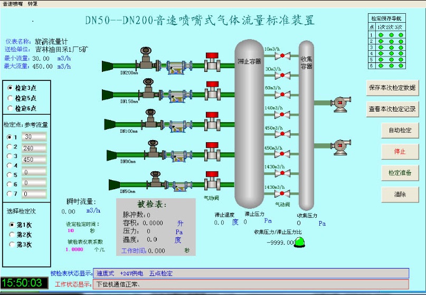426x295 pixels.
Task: Click the red pneumatic valve on DN200 pipeline
Action: point(212,63)
